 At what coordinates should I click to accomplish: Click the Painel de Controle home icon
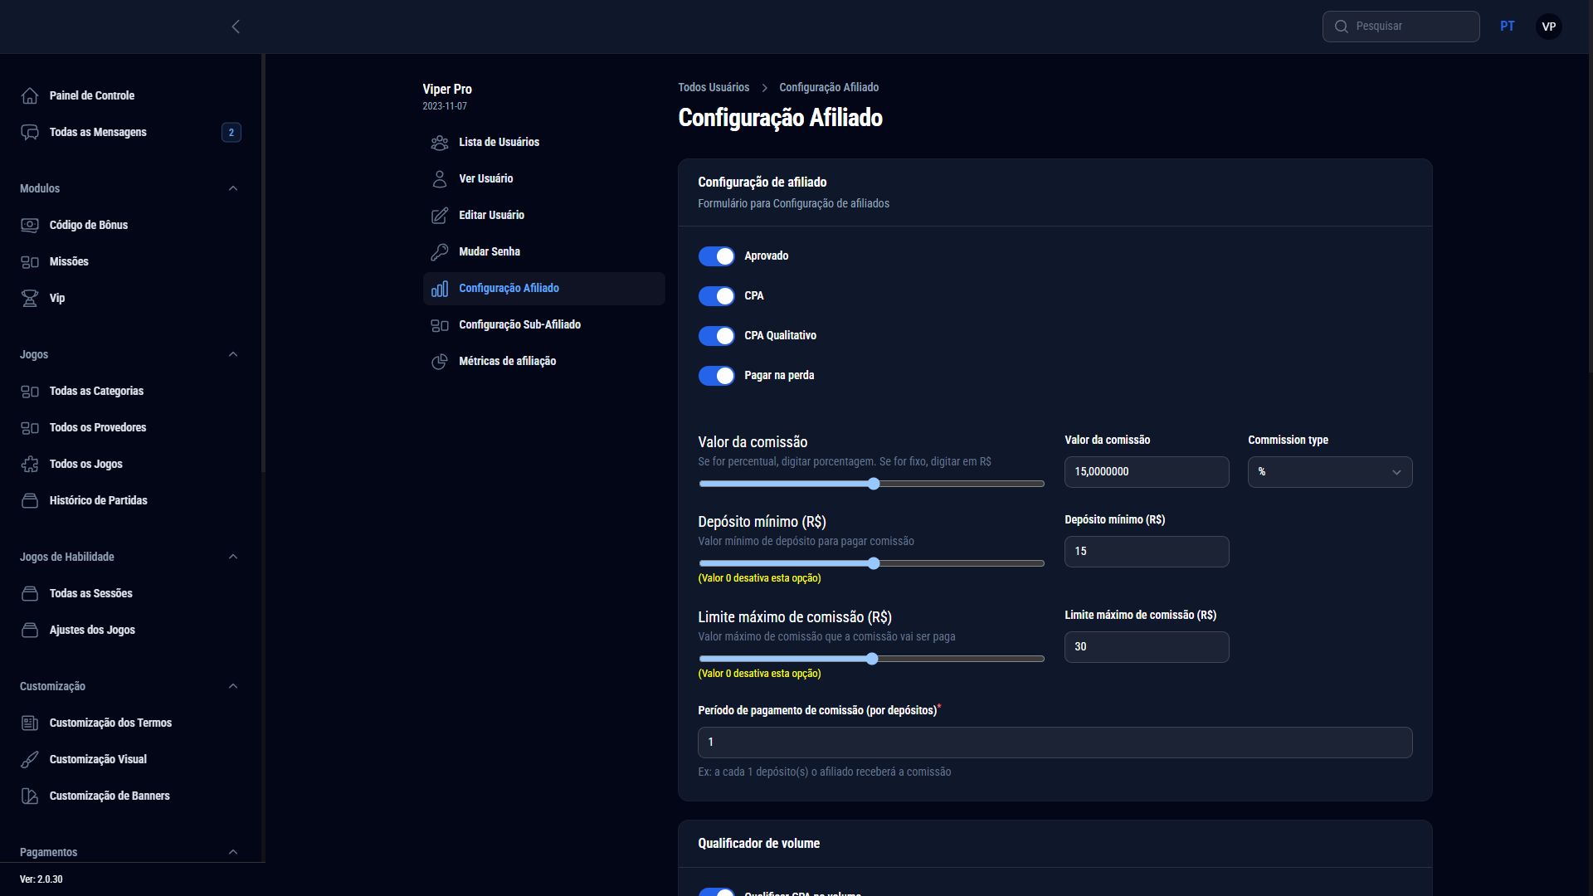tap(30, 95)
